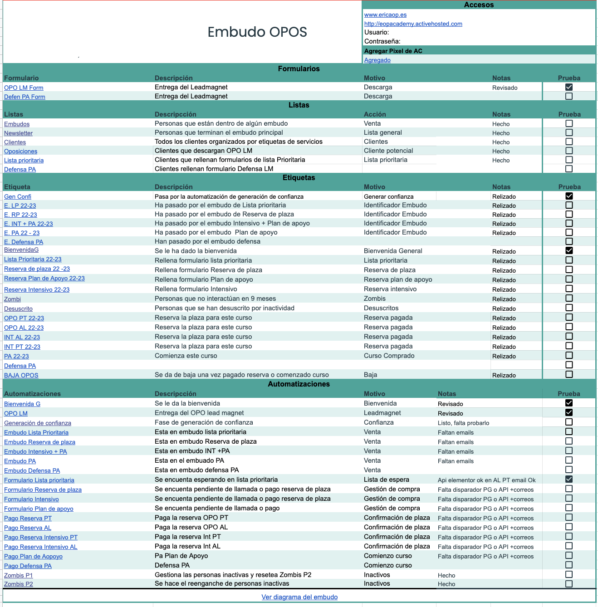Image resolution: width=598 pixels, height=607 pixels.
Task: Uncheck the Prueba box for BienvenidaG
Action: pyautogui.click(x=569, y=250)
